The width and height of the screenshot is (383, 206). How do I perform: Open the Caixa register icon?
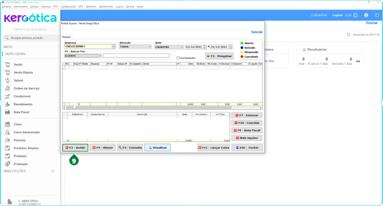pos(8,124)
